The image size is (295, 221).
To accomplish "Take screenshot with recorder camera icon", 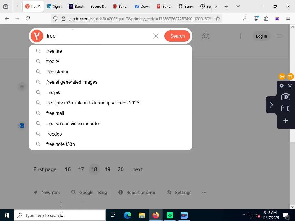I will pos(285,97).
